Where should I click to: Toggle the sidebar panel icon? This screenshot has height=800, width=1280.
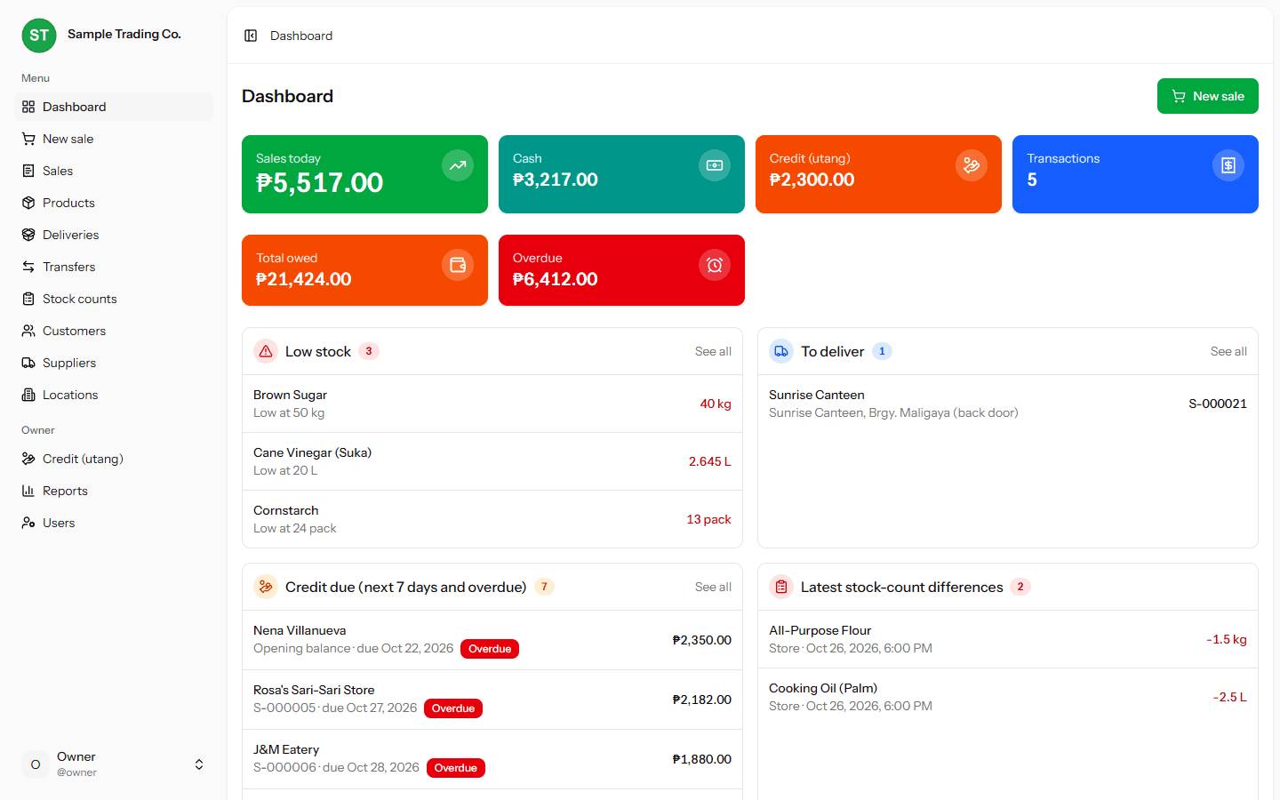point(251,36)
